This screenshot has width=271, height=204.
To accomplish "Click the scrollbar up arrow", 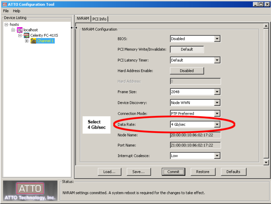I will click(266, 26).
